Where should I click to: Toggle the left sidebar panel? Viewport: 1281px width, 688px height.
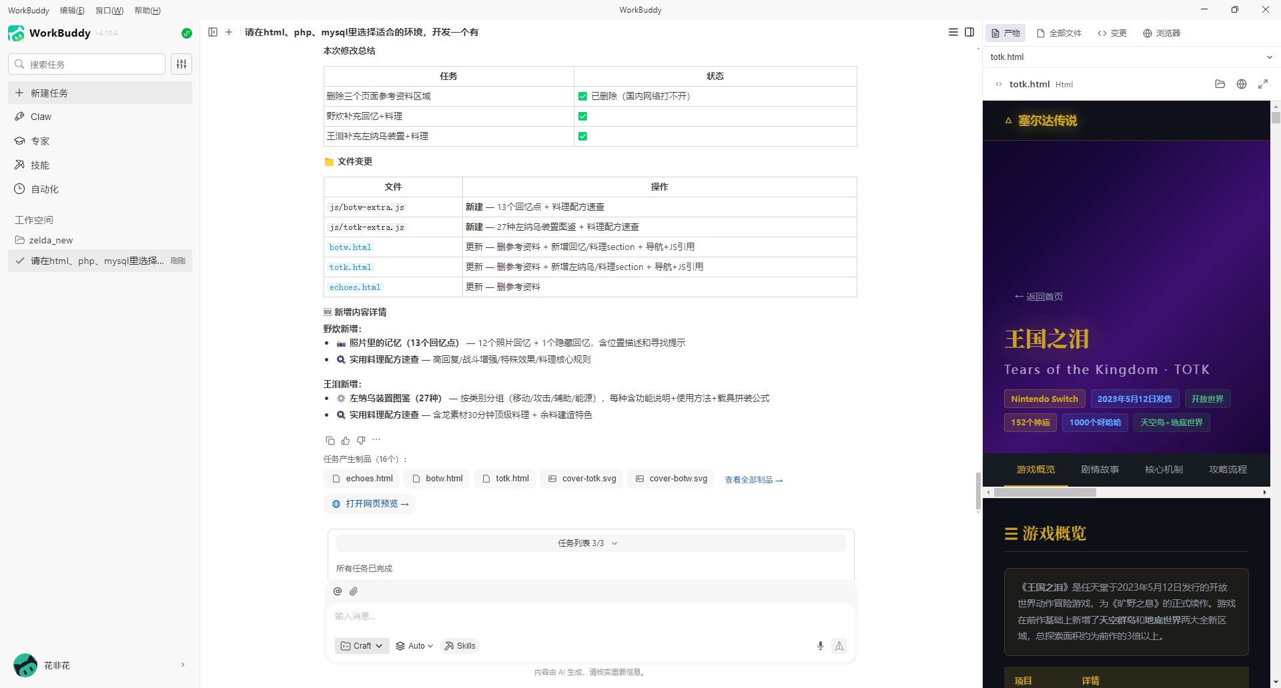213,32
